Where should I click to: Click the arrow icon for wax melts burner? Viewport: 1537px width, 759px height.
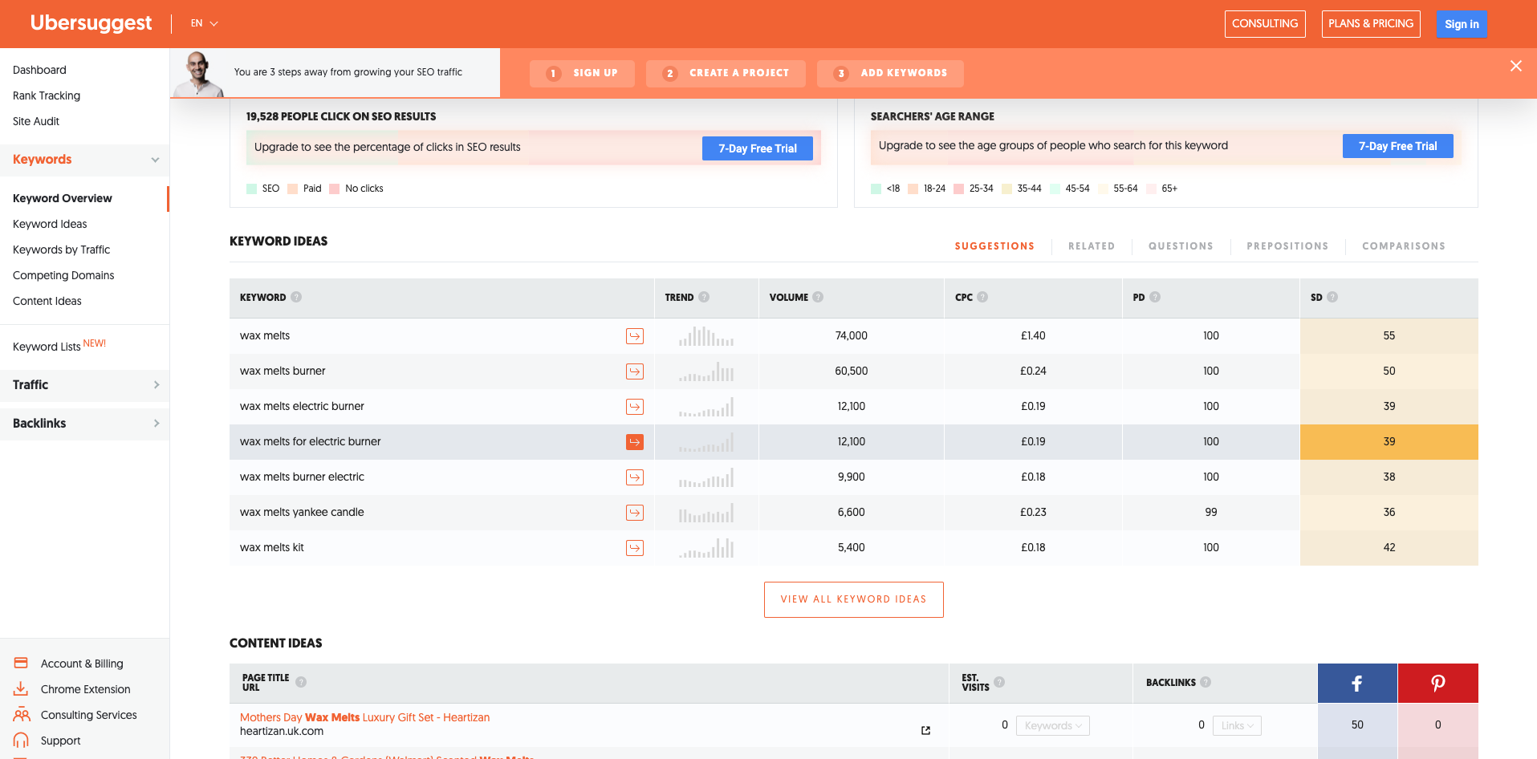tap(635, 371)
